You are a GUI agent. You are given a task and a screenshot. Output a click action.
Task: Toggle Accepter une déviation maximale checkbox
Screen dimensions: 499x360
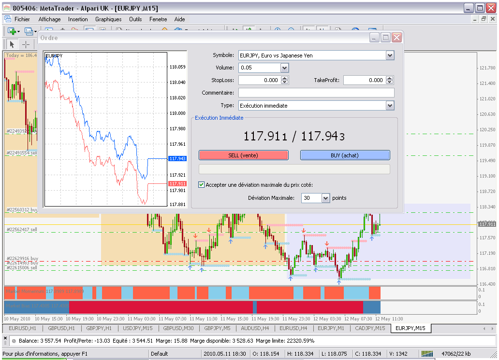[x=202, y=184]
